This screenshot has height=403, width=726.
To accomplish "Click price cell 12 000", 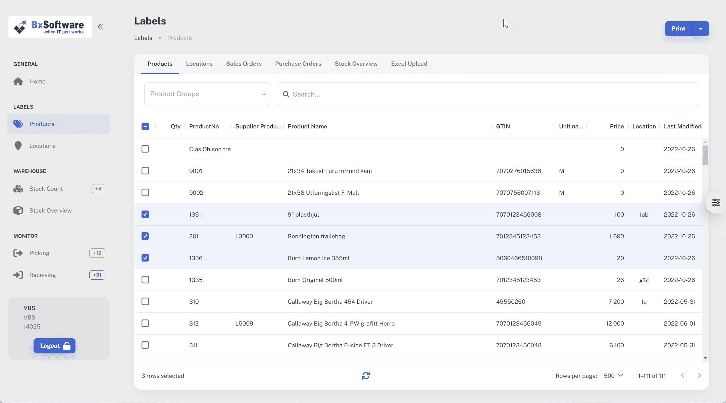I will click(x=615, y=324).
